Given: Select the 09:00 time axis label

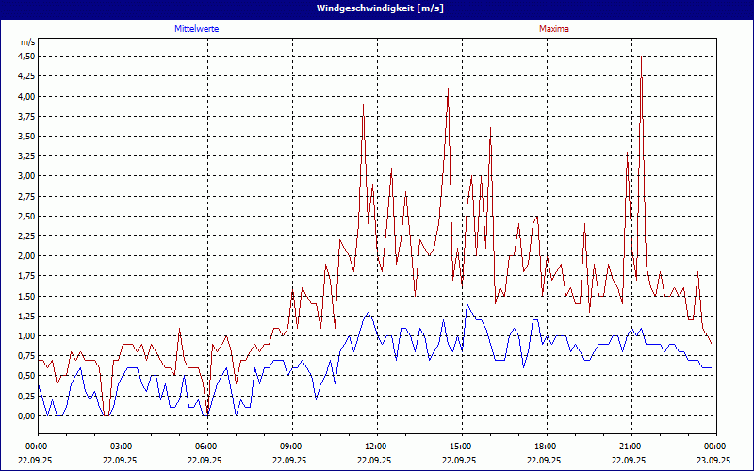Looking at the screenshot, I should point(291,447).
